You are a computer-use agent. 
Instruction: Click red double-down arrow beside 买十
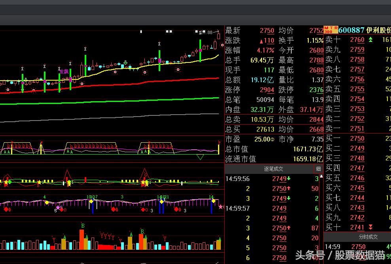[370, 227]
